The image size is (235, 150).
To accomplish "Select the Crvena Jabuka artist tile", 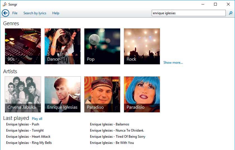I will (x=23, y=94).
